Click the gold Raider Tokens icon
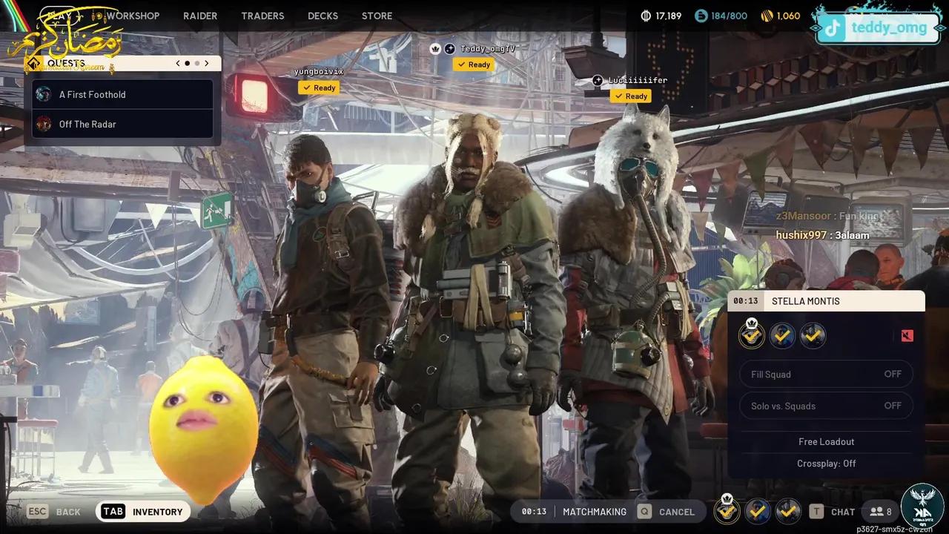The image size is (949, 534). pyautogui.click(x=767, y=16)
